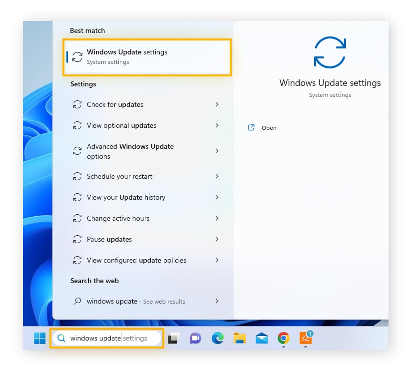Click Open in the preview pane
This screenshot has width=411, height=372.
click(x=269, y=128)
